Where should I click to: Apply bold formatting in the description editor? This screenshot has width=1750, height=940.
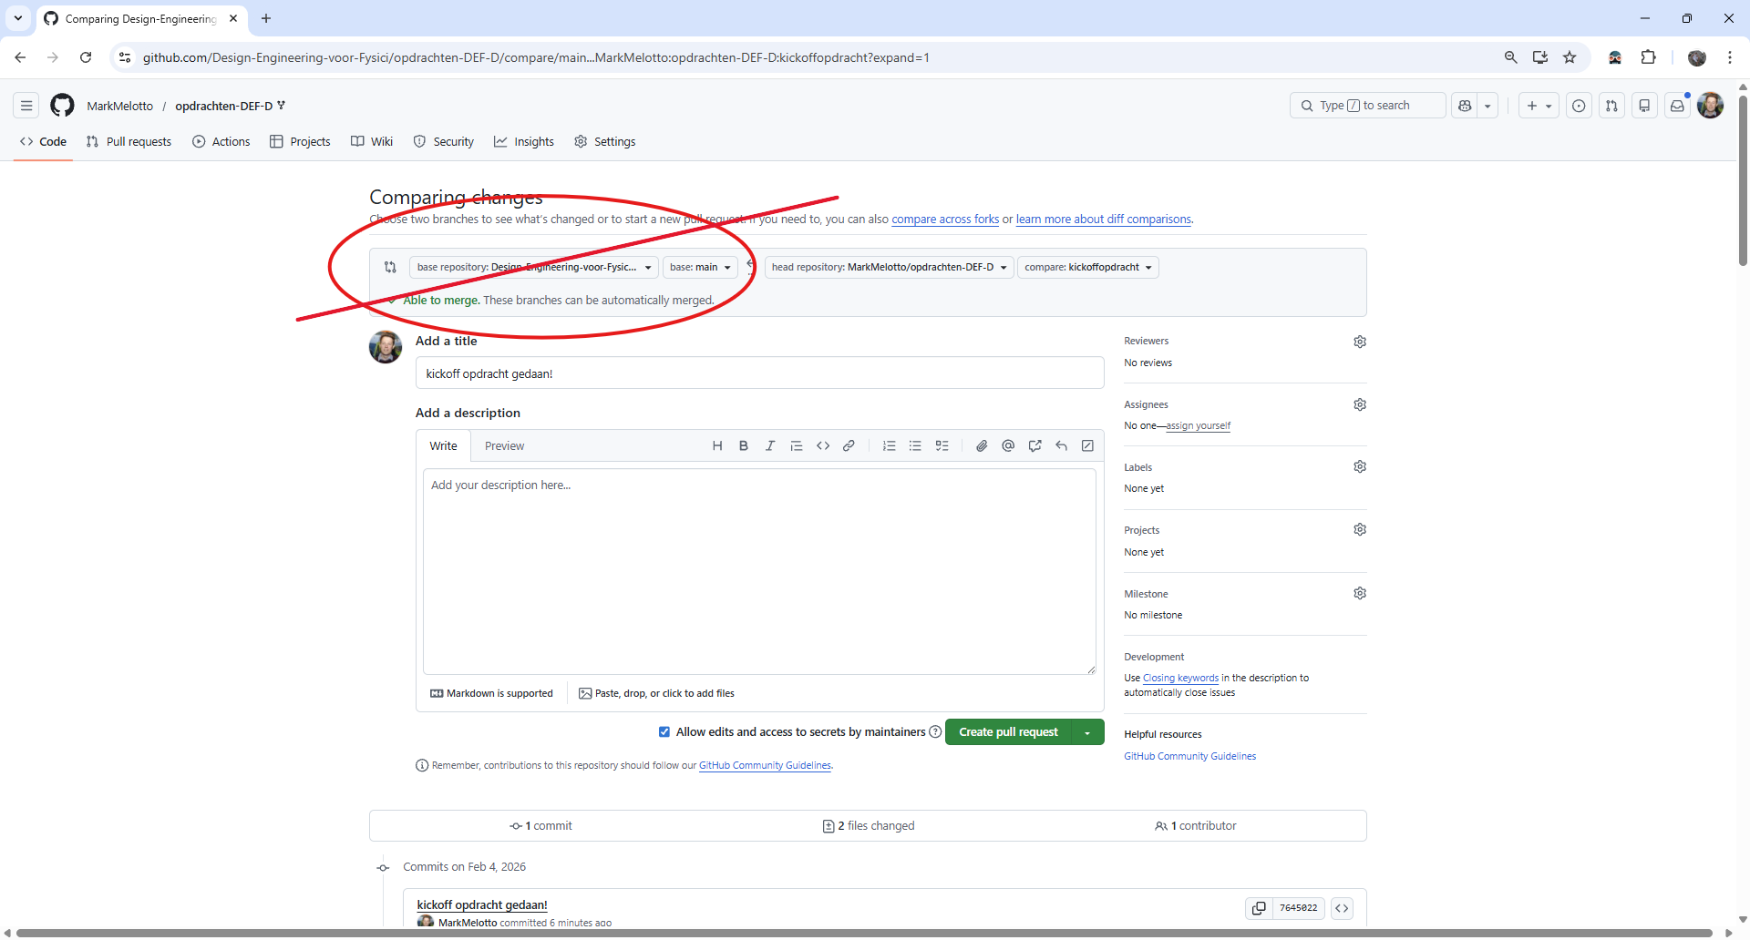click(744, 446)
